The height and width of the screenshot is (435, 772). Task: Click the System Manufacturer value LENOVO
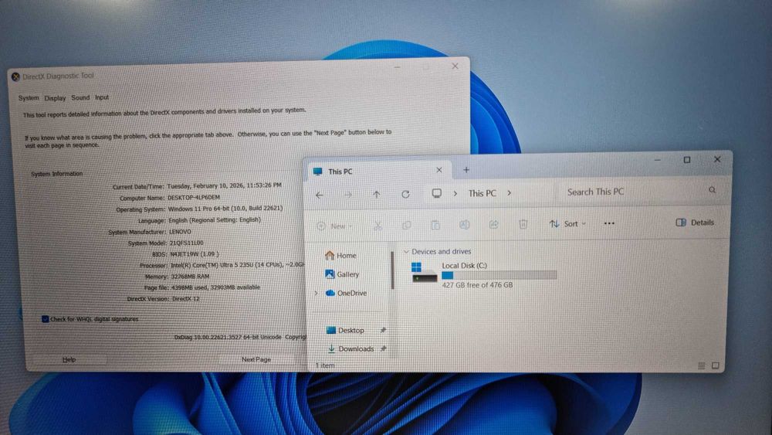[x=180, y=231]
